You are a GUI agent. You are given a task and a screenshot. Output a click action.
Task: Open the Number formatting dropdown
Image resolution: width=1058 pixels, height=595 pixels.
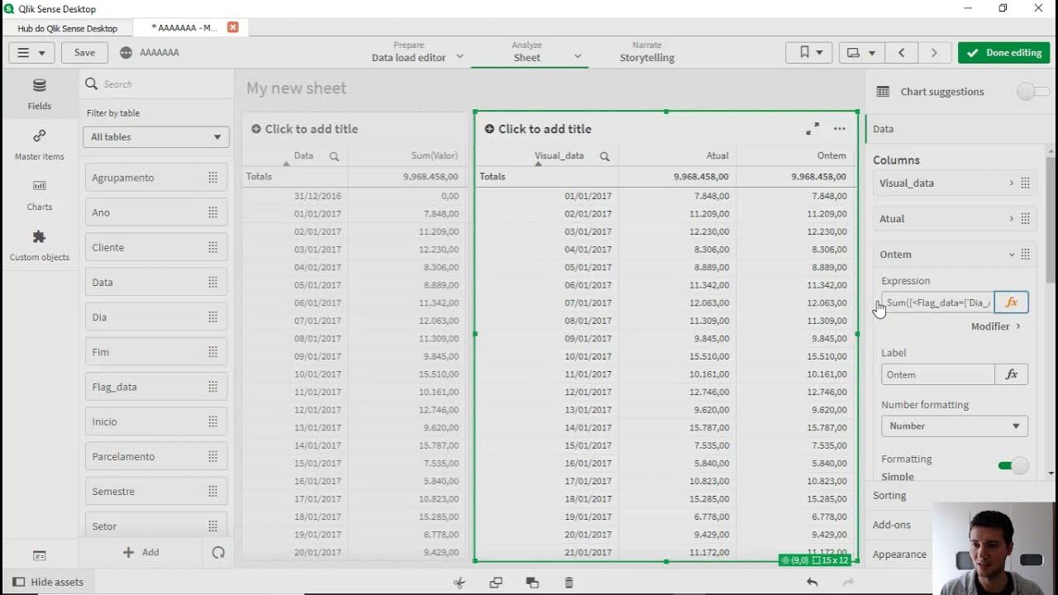955,426
